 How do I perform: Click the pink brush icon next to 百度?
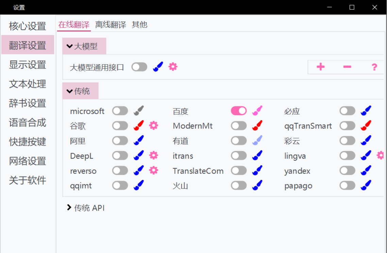pos(257,111)
